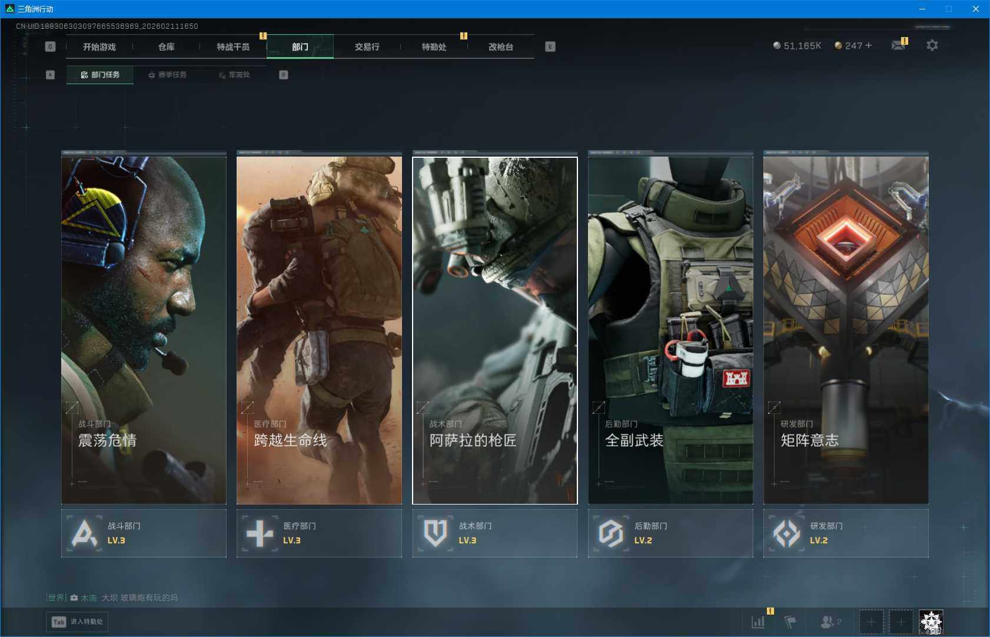Open the 交易行 tab

click(x=367, y=47)
